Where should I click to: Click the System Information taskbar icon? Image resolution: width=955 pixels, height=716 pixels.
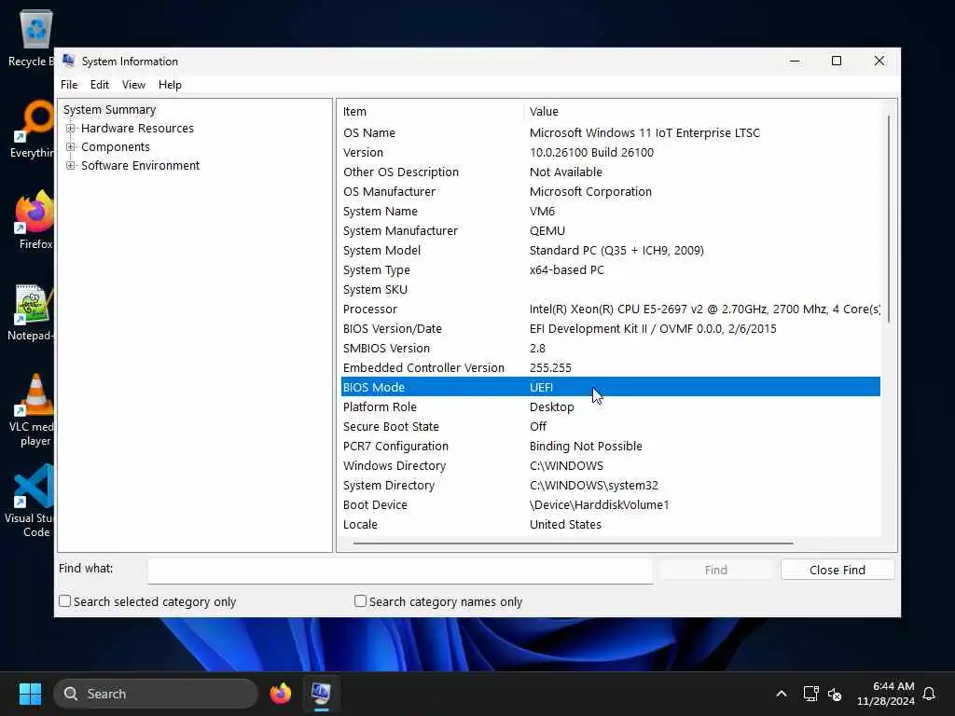(x=321, y=694)
